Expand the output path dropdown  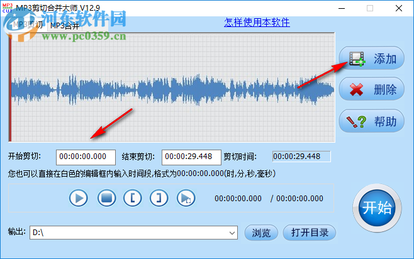(x=232, y=233)
